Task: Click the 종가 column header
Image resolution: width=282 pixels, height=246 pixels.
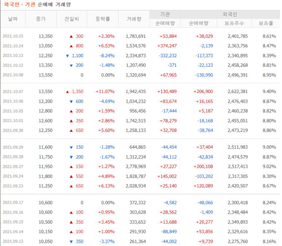Action: (x=41, y=19)
